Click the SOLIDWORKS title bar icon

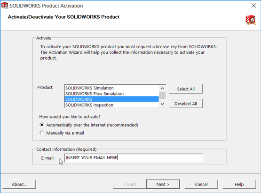click(x=5, y=6)
